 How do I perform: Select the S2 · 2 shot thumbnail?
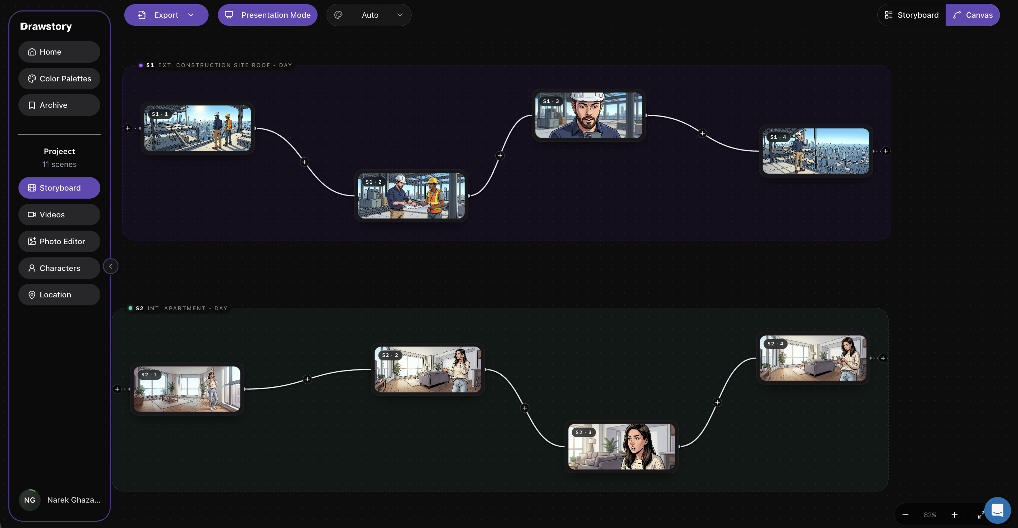coord(428,370)
